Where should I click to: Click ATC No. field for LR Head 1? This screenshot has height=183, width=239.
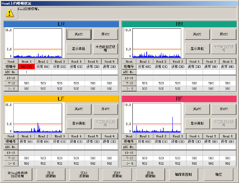27,72
